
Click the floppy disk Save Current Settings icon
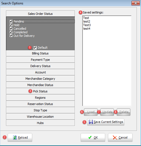pos(91,122)
